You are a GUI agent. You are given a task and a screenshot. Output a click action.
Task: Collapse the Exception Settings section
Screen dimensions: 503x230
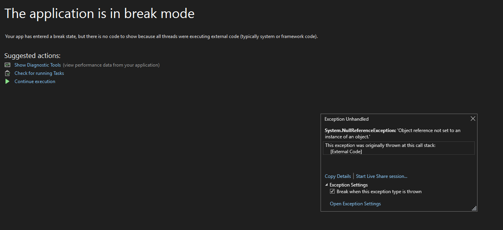tap(326, 185)
